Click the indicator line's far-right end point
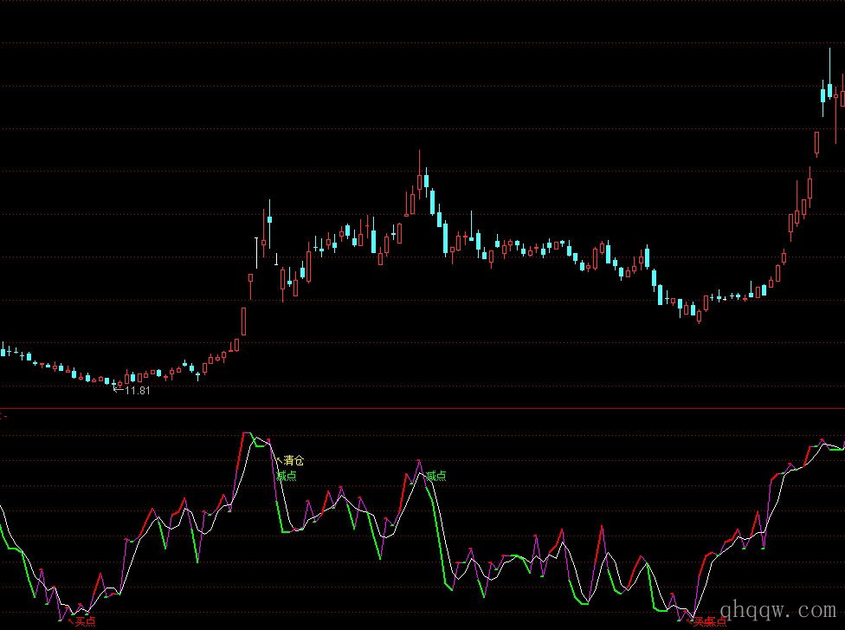The height and width of the screenshot is (630, 845). point(842,444)
